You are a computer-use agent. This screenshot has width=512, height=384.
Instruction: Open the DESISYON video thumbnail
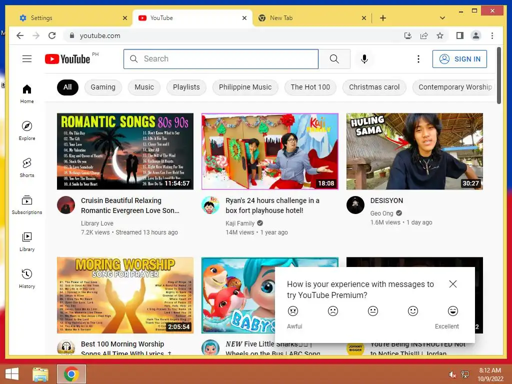(414, 151)
